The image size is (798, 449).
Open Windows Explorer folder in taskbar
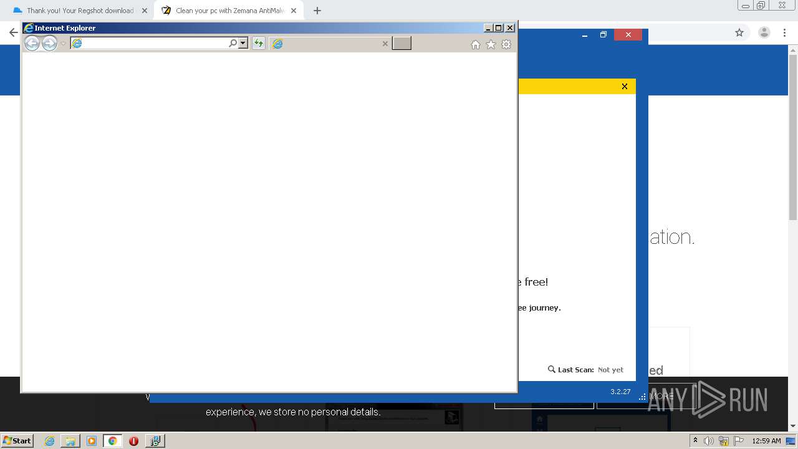tap(70, 441)
